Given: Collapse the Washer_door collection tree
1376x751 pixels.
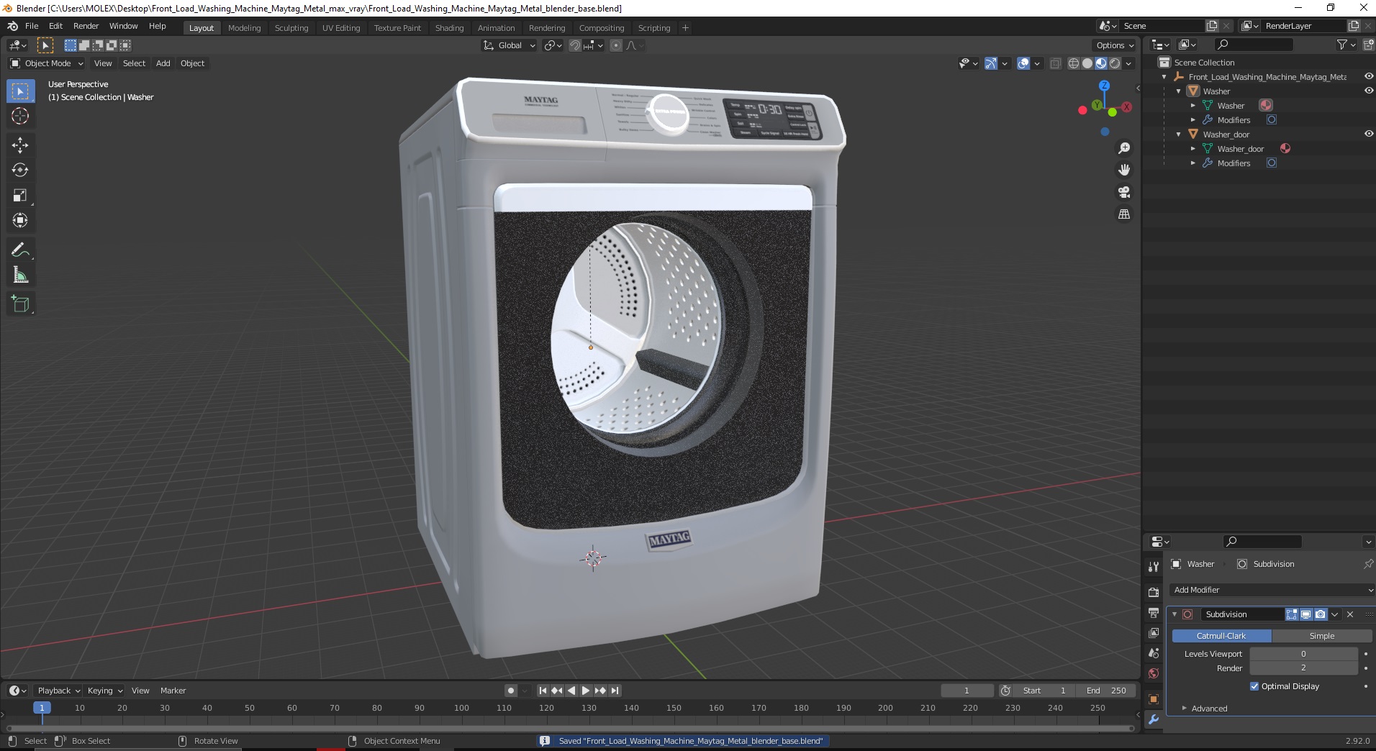Looking at the screenshot, I should pos(1179,135).
